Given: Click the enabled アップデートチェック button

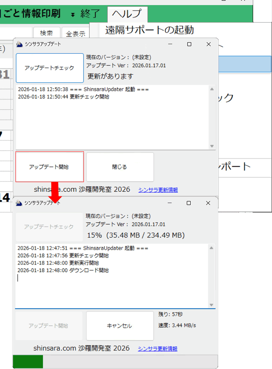Looking at the screenshot, I should point(50,68).
